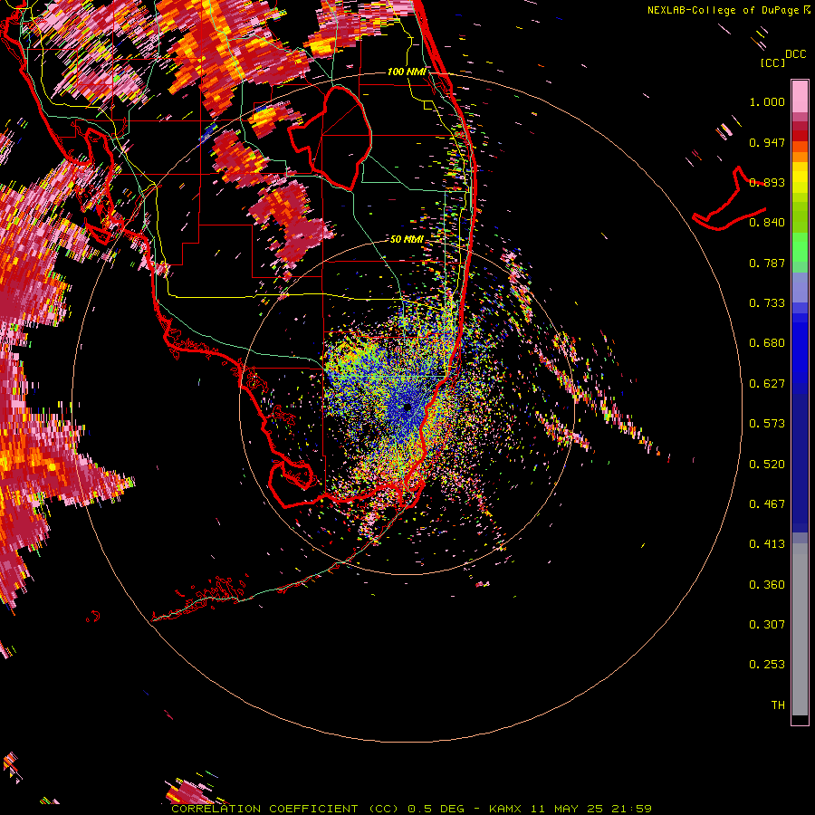
Task: Click the 50 NMI range ring label
Action: click(x=407, y=240)
